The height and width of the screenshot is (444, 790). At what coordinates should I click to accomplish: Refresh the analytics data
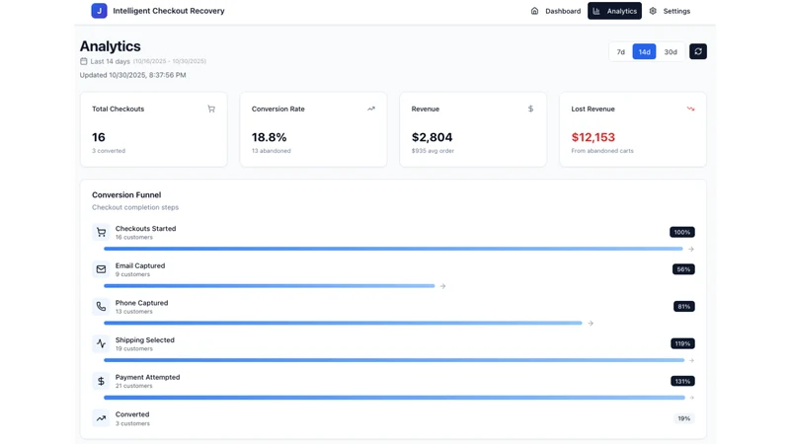(698, 51)
